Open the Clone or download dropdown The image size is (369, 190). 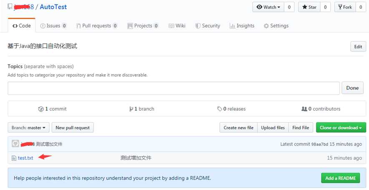(341, 127)
